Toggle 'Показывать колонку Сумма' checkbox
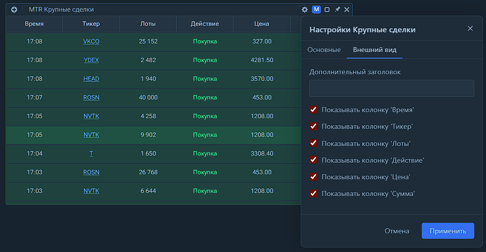The width and height of the screenshot is (486, 252). [x=313, y=193]
